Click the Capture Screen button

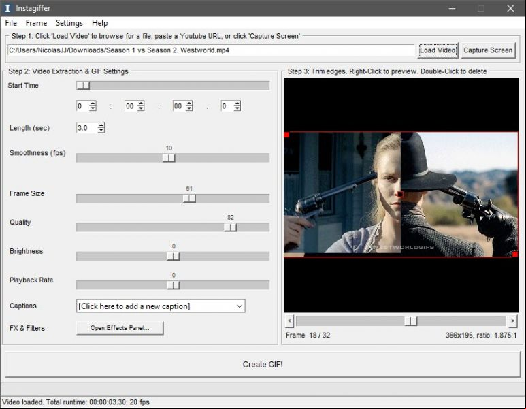tap(488, 50)
